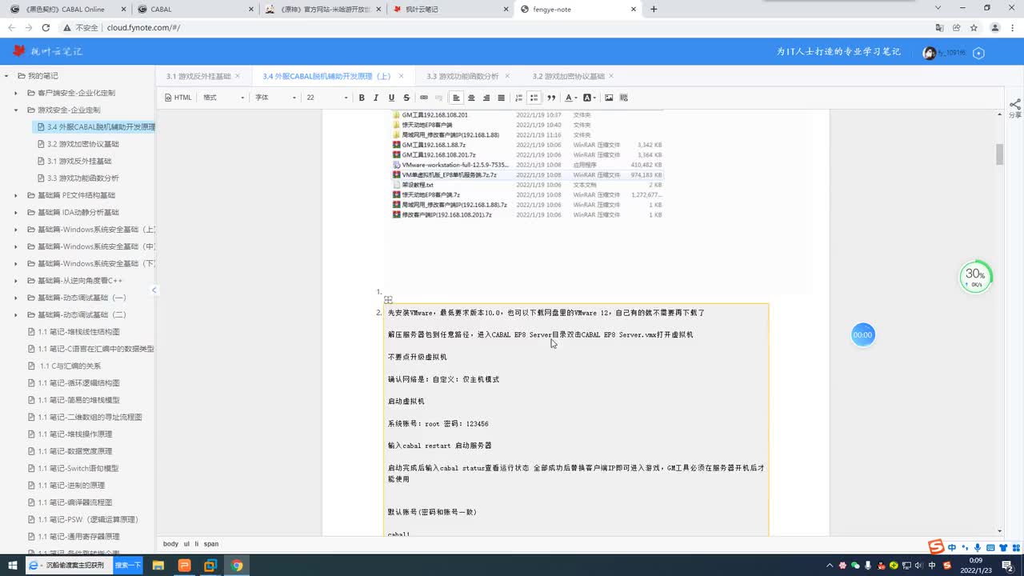The height and width of the screenshot is (576, 1024).
Task: Switch to the 3.2 游戏加密协议基础 note tab
Action: 569,76
